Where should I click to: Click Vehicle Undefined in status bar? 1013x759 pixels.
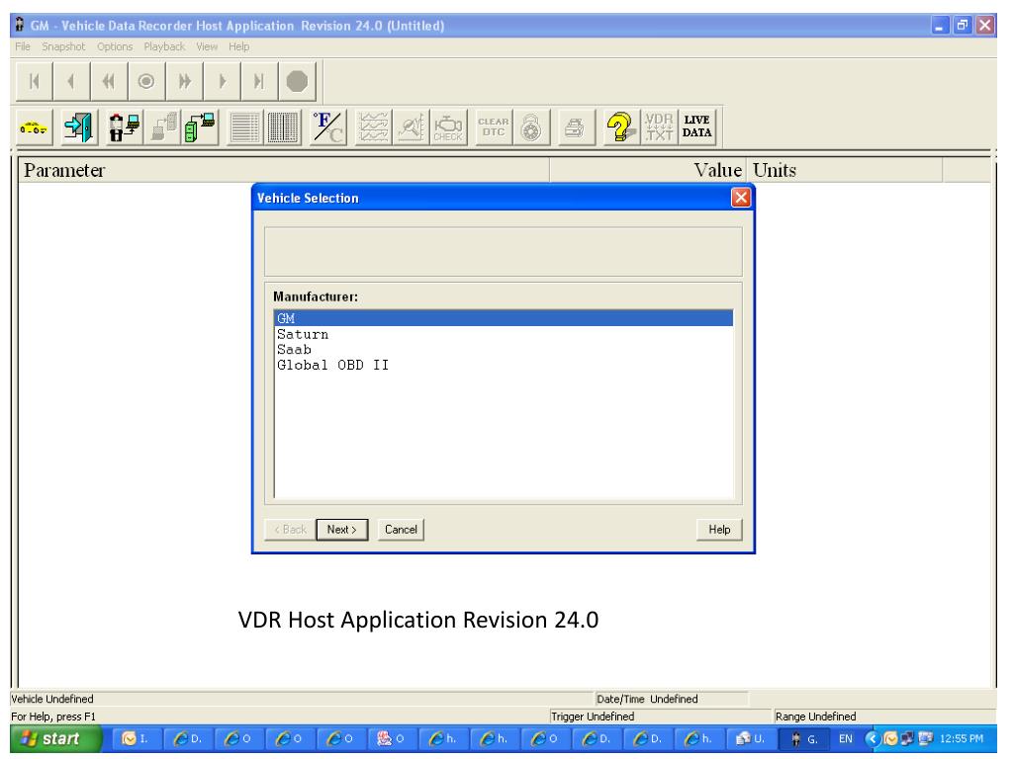[52, 699]
